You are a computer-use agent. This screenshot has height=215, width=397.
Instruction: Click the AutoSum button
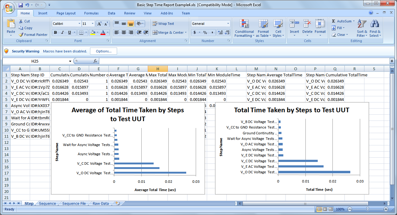[x=342, y=21]
